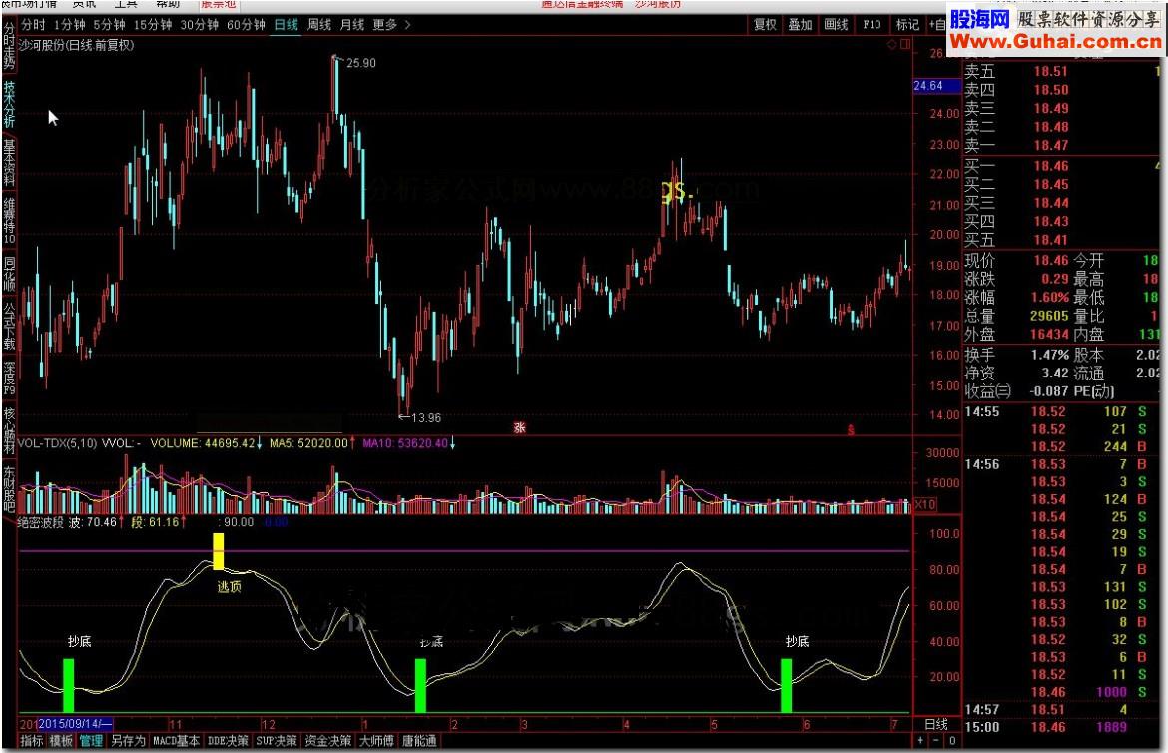
Task: Select the MACD基本 template
Action: click(176, 741)
